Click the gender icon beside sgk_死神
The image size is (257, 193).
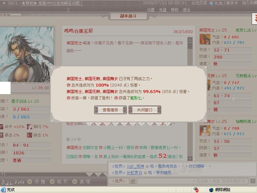tap(147, 166)
